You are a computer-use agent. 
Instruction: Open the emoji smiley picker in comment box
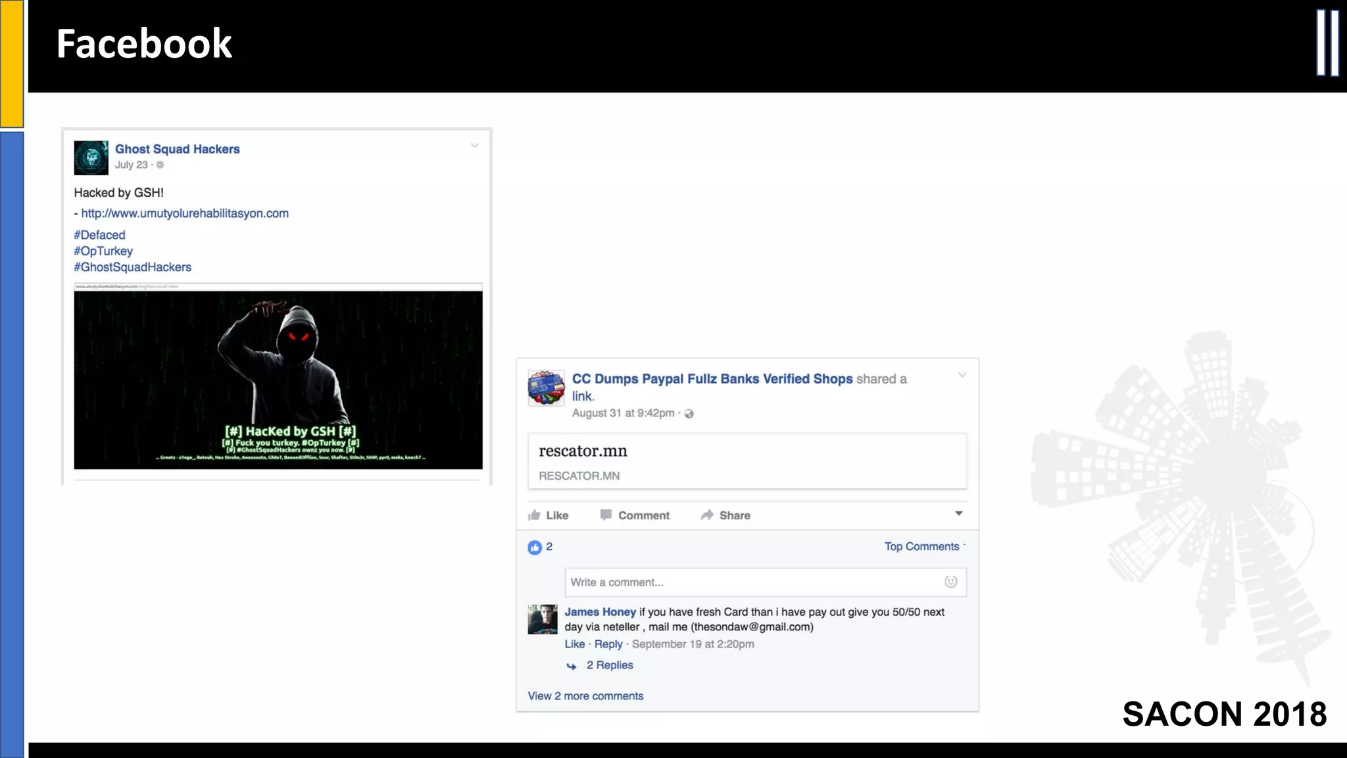(951, 582)
